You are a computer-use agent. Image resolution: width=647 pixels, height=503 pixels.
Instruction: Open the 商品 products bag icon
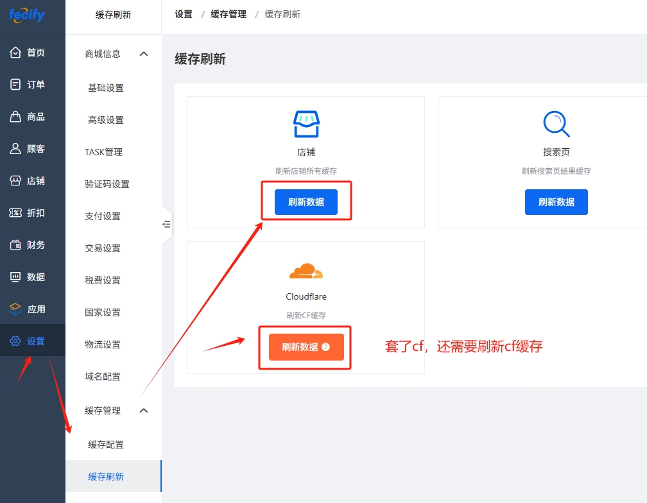(x=15, y=117)
